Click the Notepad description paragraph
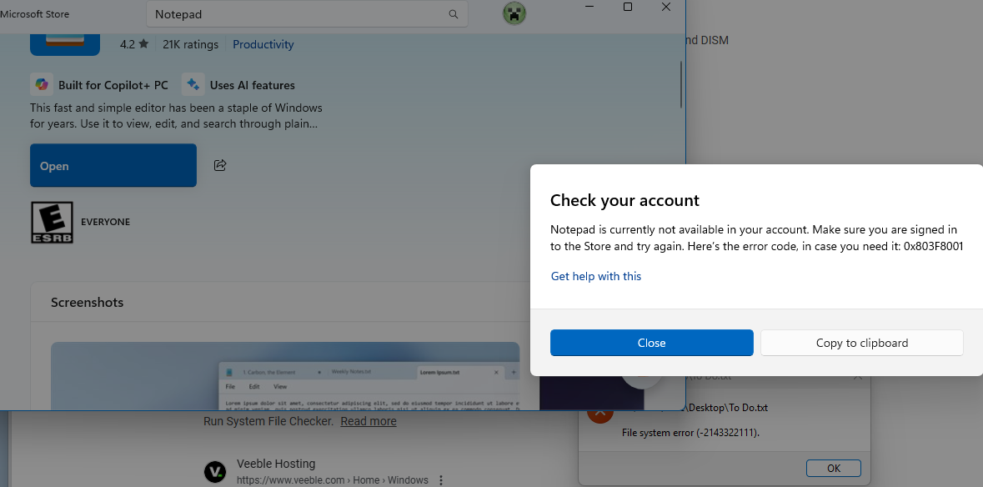The height and width of the screenshot is (487, 983). tap(176, 116)
